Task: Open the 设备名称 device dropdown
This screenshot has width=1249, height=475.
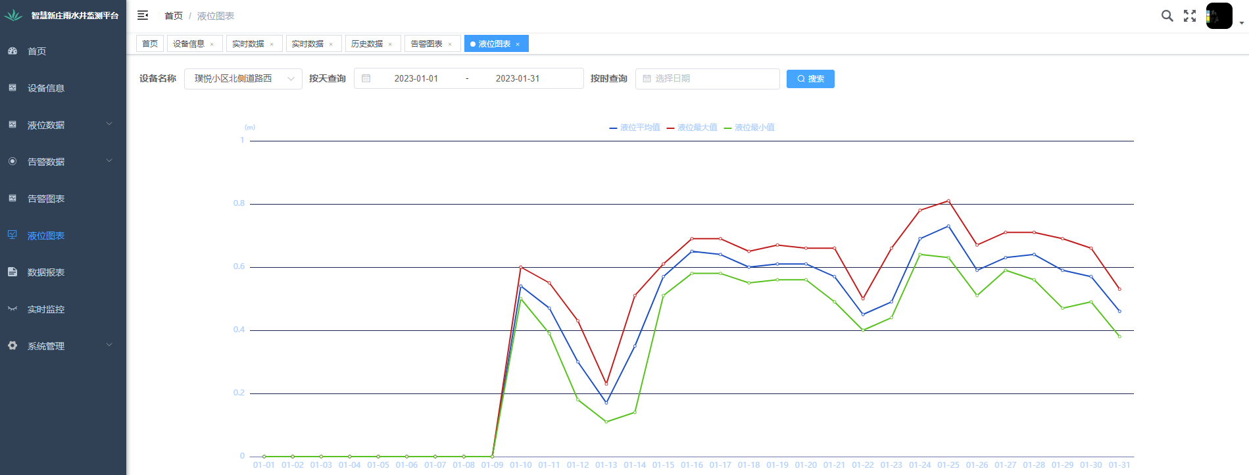Action: click(x=243, y=79)
